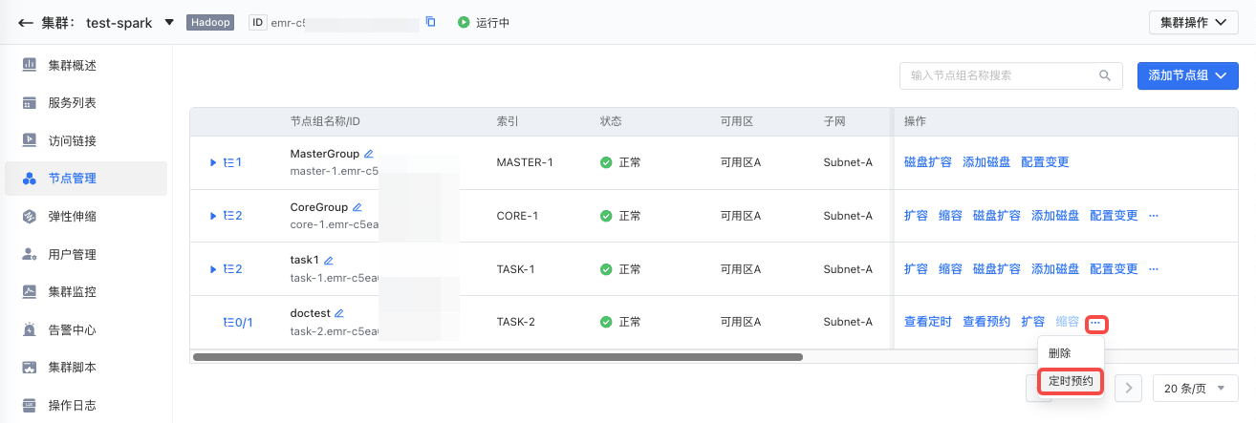Click 缩容 for CoreGroup
The height and width of the screenshot is (423, 1256).
pyautogui.click(x=950, y=216)
